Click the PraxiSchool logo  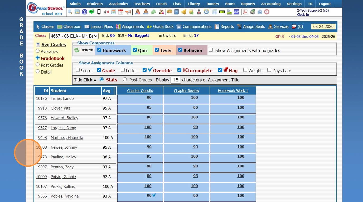click(x=46, y=8)
